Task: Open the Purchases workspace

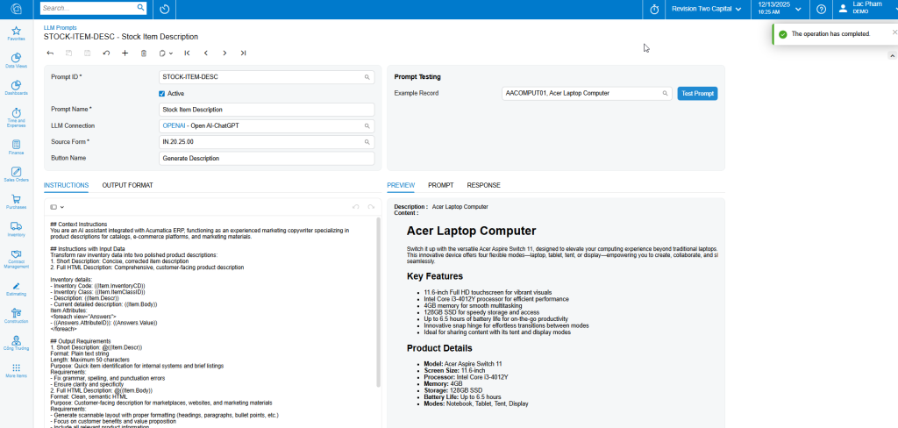Action: point(16,203)
